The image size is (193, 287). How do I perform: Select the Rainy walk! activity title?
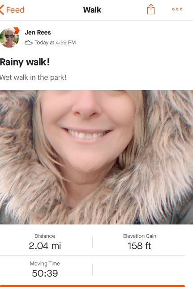click(x=25, y=62)
